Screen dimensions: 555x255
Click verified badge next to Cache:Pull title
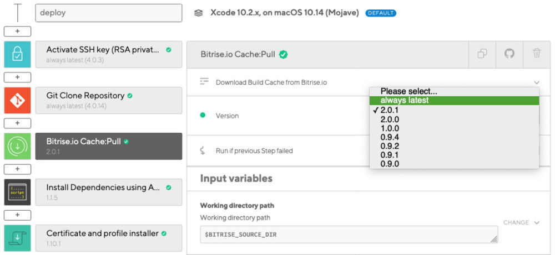click(x=283, y=54)
